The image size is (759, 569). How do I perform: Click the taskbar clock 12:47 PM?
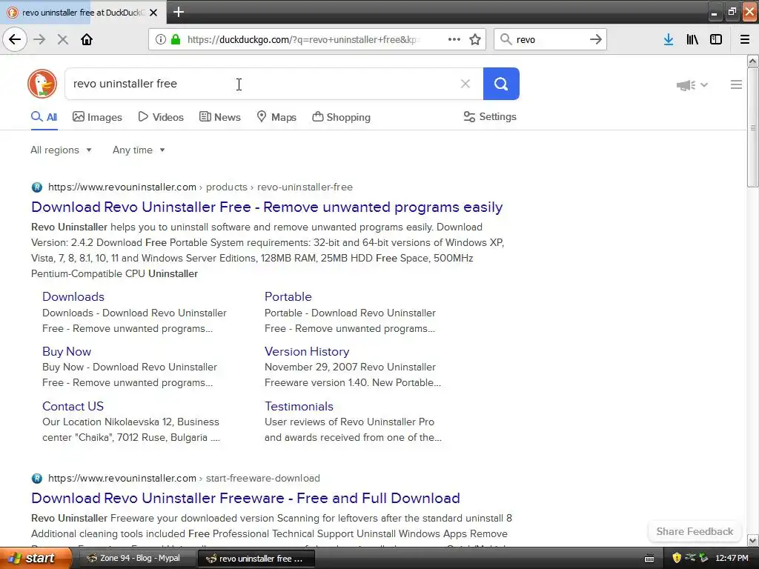click(732, 558)
